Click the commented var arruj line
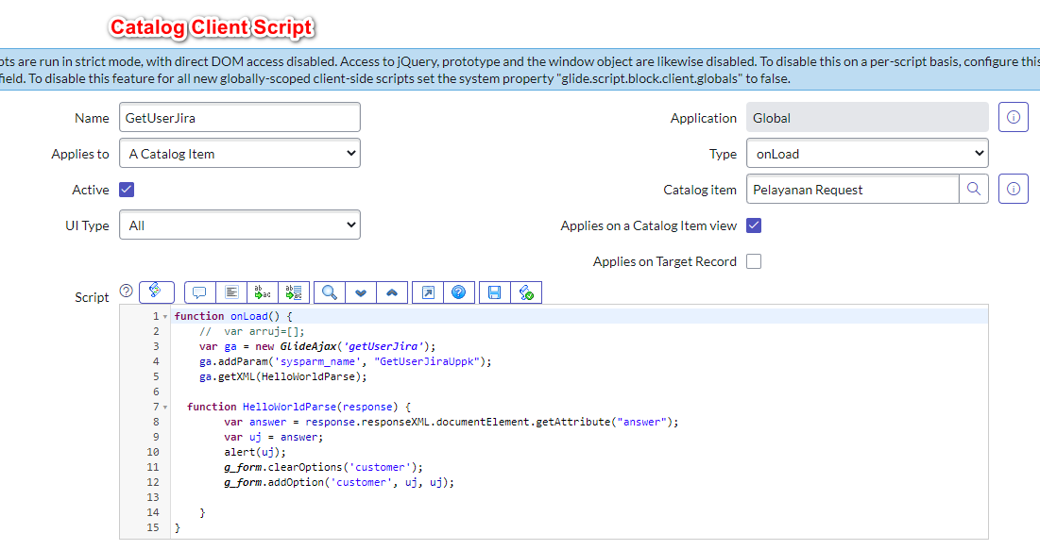Viewport: 1040px width, 550px height. pyautogui.click(x=252, y=331)
